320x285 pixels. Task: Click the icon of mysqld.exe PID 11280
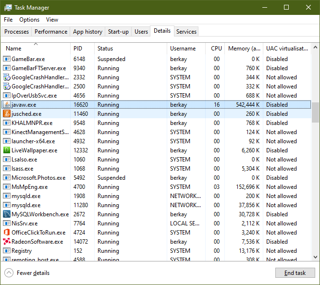coord(7,205)
